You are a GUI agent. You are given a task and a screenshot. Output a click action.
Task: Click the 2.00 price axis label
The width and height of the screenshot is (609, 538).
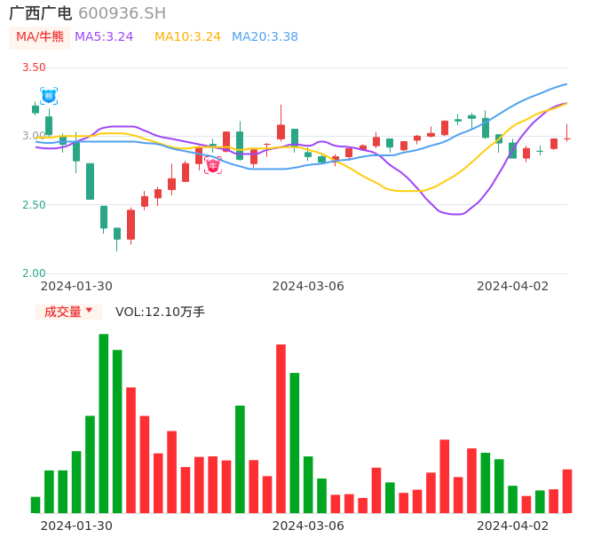(x=34, y=273)
